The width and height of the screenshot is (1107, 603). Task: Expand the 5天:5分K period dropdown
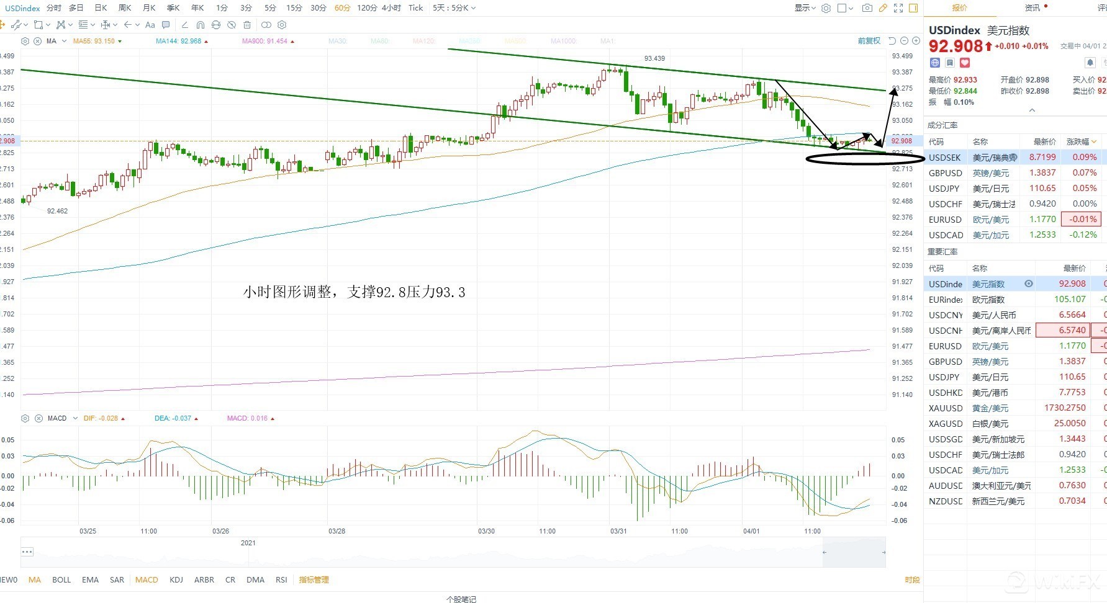(454, 8)
